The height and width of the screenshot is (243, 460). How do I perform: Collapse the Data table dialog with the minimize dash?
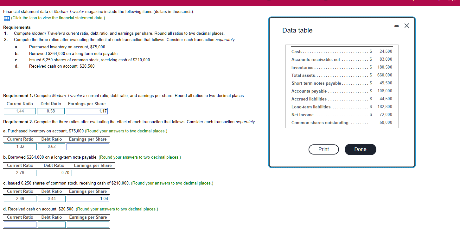pos(396,26)
